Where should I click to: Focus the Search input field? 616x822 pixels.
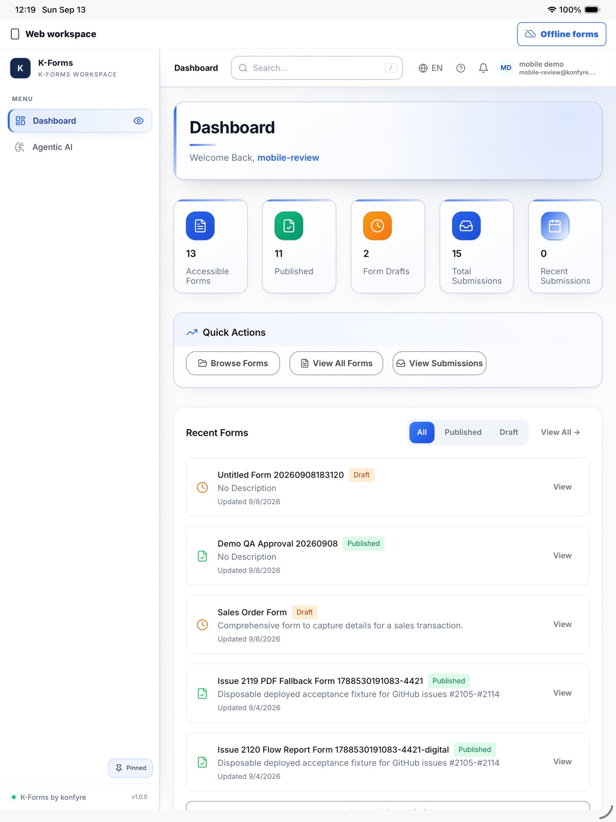[317, 68]
